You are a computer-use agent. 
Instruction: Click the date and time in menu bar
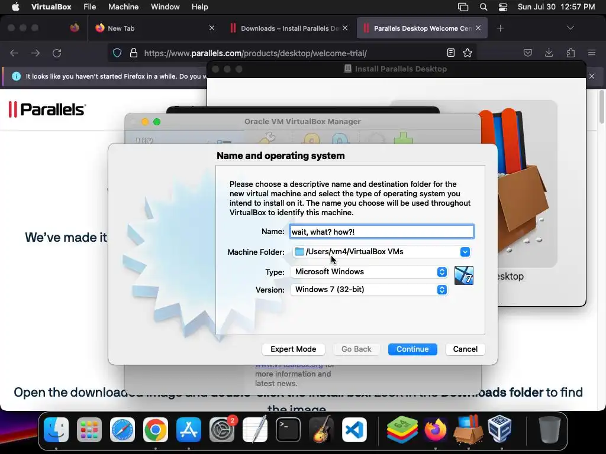(x=556, y=7)
